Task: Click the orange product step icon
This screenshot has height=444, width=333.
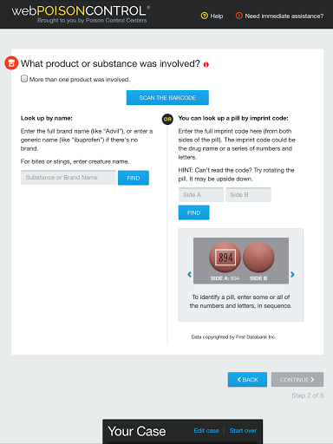Action: (x=11, y=63)
